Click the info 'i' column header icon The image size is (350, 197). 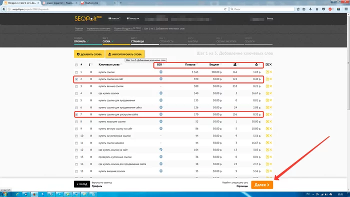[89, 64]
